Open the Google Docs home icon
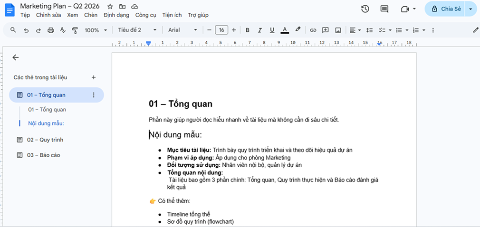This screenshot has width=480, height=227. click(x=10, y=10)
